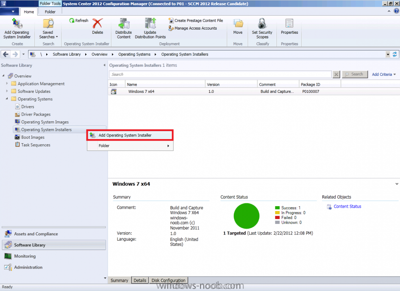Image resolution: width=400 pixels, height=291 pixels.
Task: Click the green content status pie chart
Action: 247,216
